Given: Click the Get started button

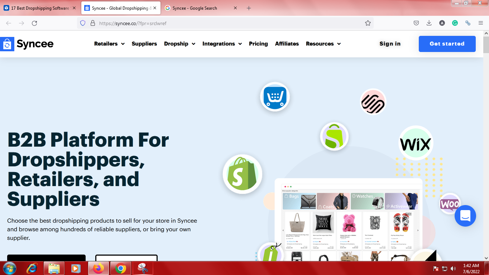Looking at the screenshot, I should tap(447, 44).
